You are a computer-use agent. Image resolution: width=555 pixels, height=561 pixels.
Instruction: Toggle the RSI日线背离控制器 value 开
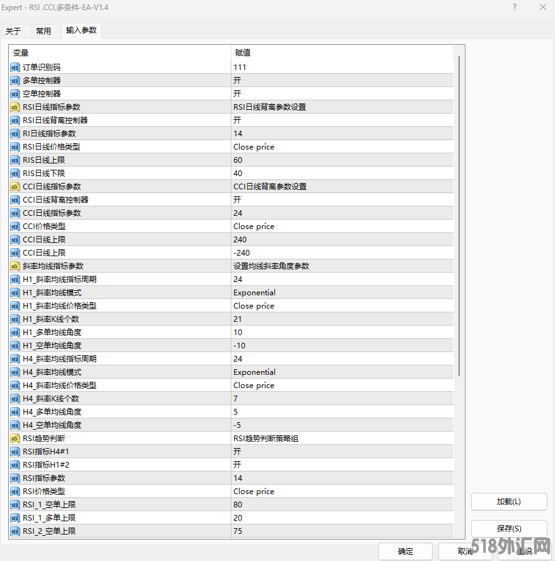point(342,120)
